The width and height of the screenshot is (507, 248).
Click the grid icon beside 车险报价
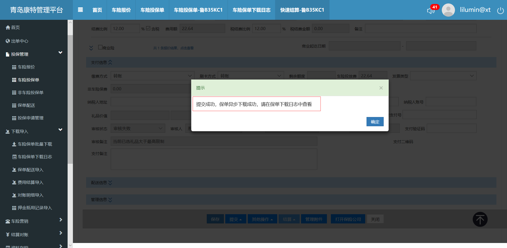(14, 67)
